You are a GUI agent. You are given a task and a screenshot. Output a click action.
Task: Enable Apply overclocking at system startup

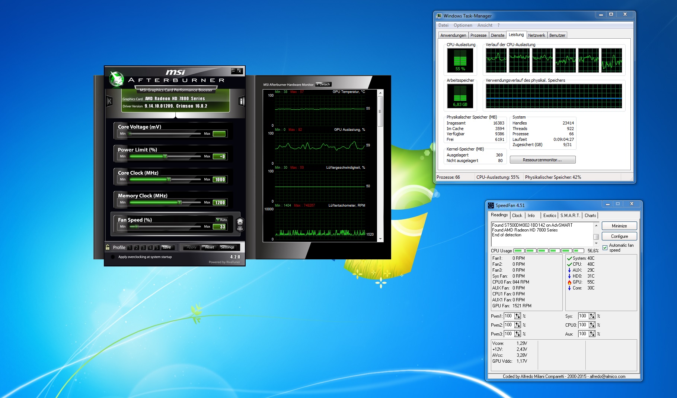[113, 257]
